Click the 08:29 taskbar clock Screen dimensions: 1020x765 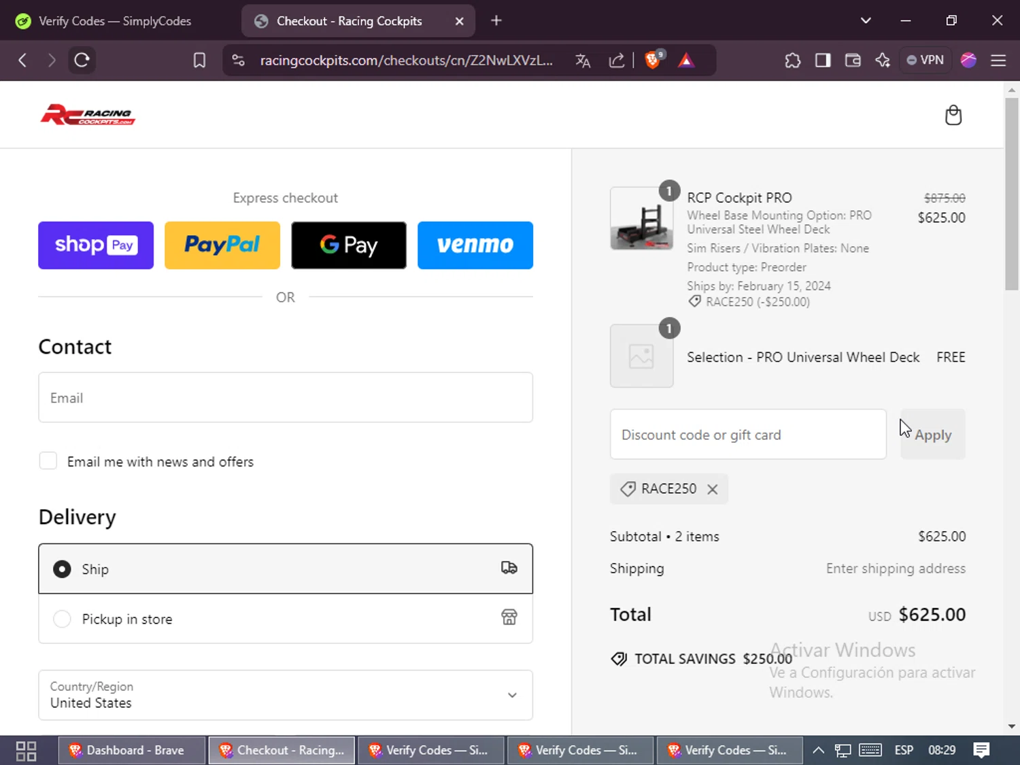(942, 750)
